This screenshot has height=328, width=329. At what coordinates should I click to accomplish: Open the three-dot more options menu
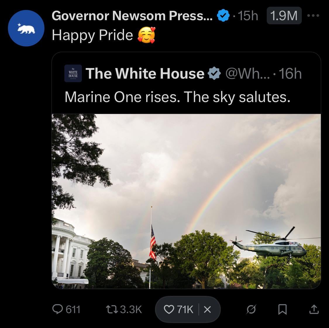pos(313,16)
